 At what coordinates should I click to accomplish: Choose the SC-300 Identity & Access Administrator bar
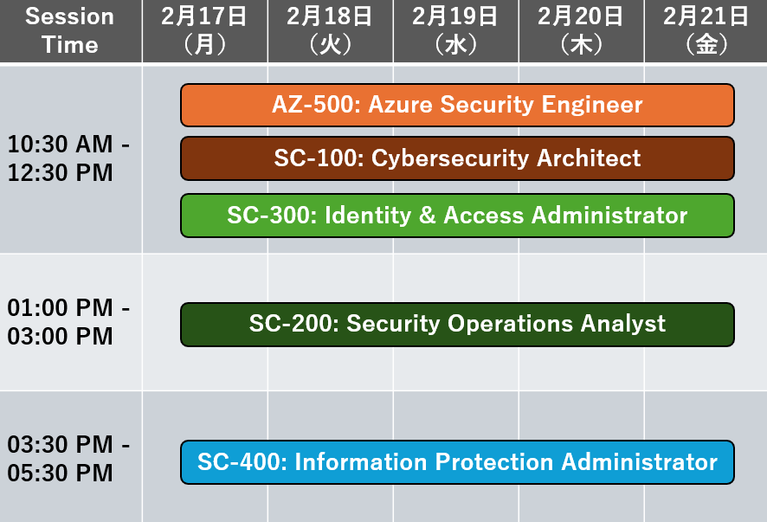pos(457,216)
